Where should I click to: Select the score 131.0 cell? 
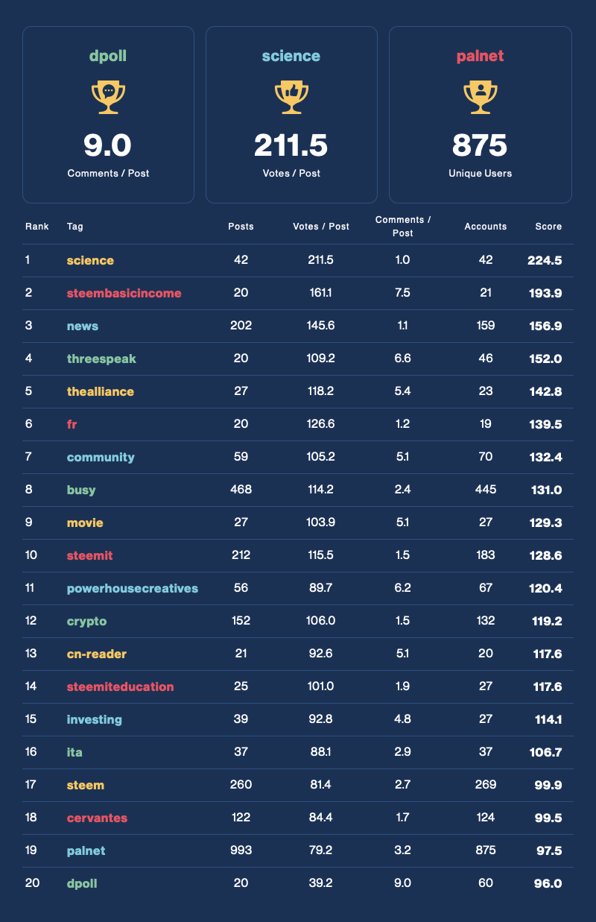(x=546, y=490)
